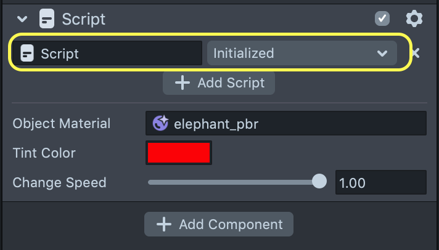
Task: Click the Change Speed slider handle
Action: (319, 181)
